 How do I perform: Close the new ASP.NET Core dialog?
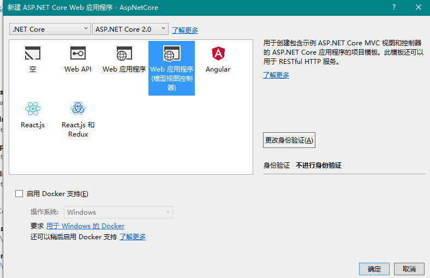tap(418, 8)
